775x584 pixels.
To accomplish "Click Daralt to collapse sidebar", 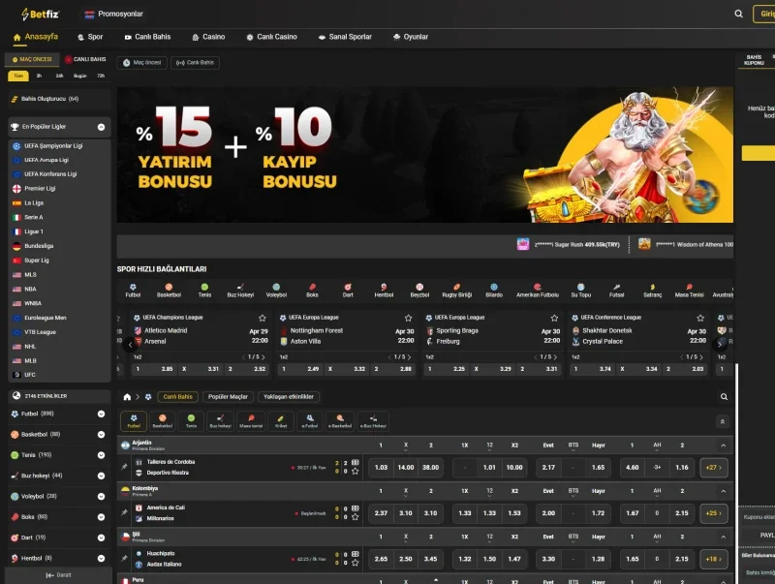I will [58, 575].
